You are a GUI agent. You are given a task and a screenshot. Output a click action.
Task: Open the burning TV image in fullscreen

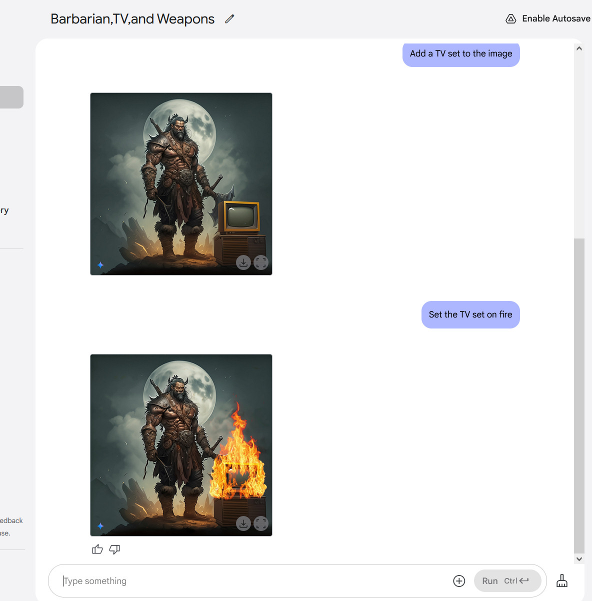261,523
